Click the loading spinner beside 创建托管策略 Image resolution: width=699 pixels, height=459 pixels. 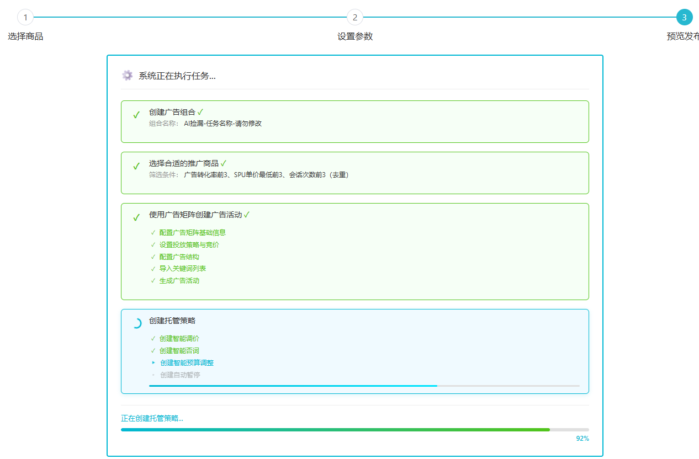point(136,323)
